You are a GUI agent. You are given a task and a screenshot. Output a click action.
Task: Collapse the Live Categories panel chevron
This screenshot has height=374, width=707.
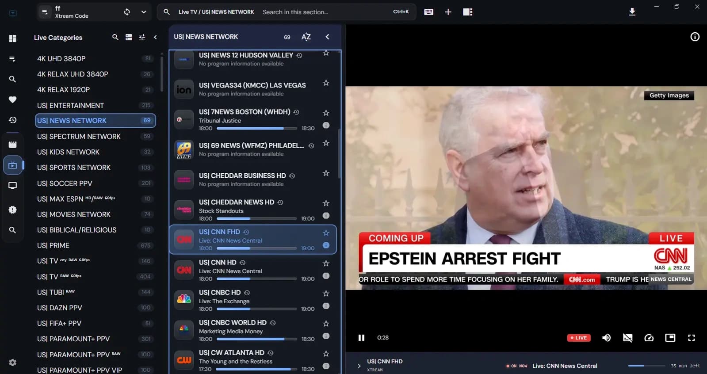pos(155,37)
